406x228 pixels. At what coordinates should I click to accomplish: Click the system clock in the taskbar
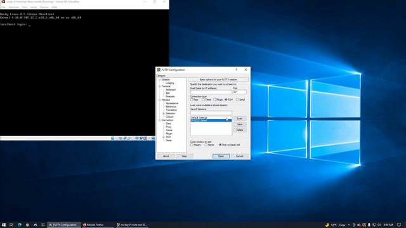tap(388, 225)
